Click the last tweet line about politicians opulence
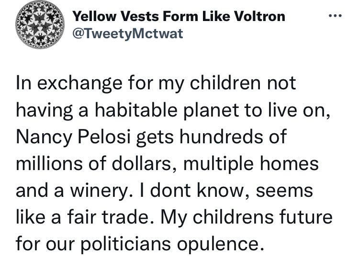 (x=140, y=244)
